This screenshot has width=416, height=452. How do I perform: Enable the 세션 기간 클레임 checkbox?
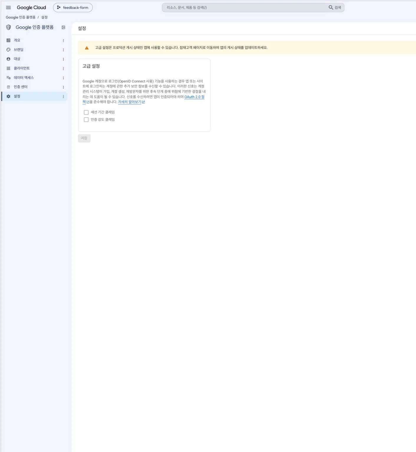pyautogui.click(x=86, y=112)
